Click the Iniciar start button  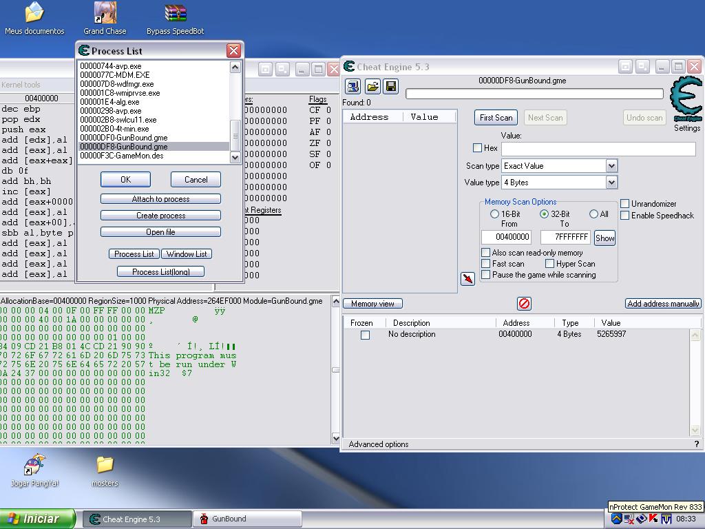39,519
